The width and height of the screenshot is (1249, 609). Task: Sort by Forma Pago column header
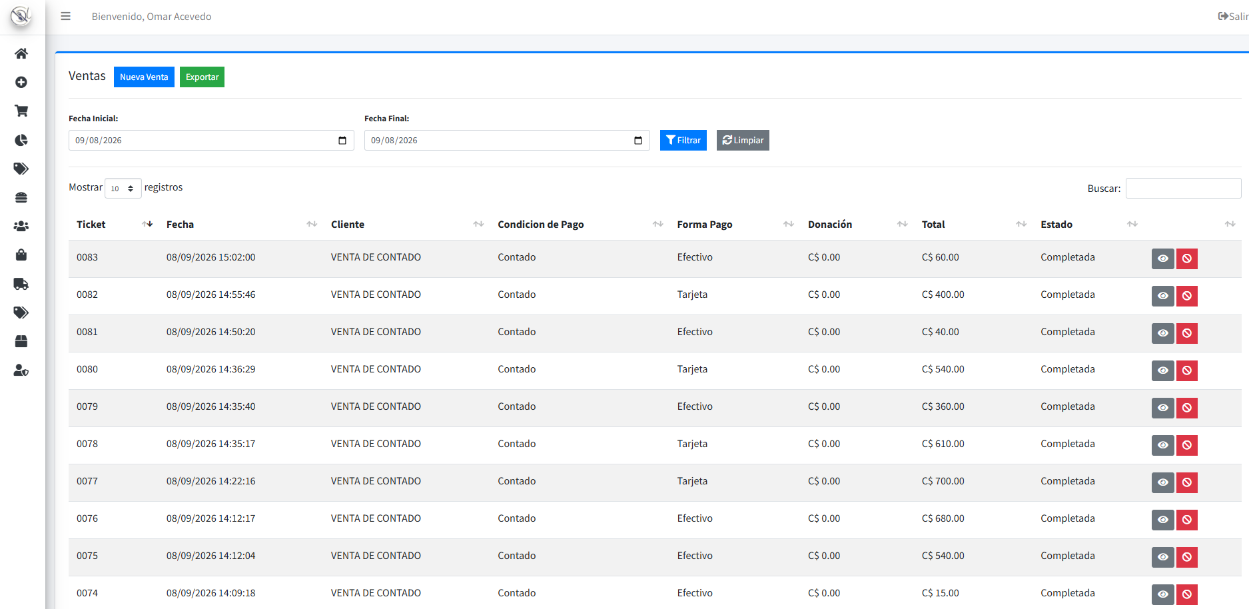pos(735,225)
